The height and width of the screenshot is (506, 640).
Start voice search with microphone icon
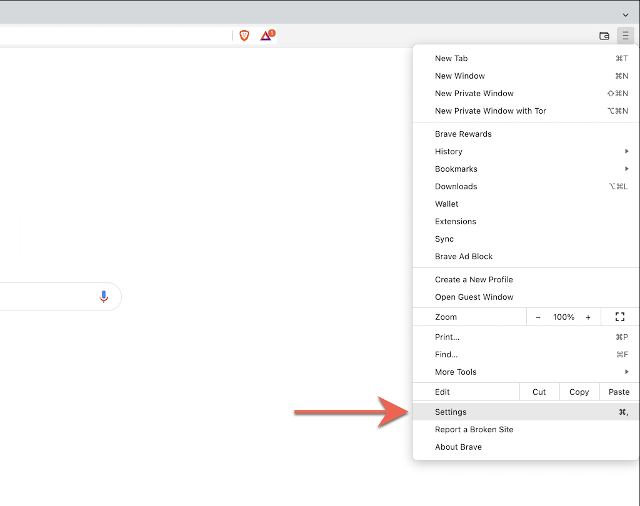coord(104,297)
